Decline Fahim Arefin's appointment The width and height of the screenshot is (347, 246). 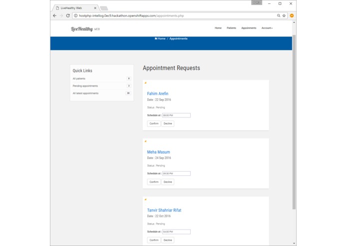coord(168,123)
